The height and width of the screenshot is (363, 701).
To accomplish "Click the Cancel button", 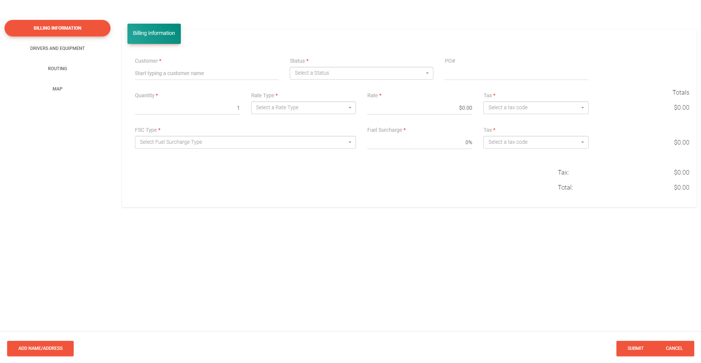I will click(674, 348).
